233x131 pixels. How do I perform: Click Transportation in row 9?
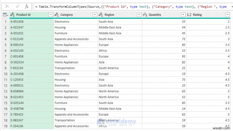click(65, 68)
